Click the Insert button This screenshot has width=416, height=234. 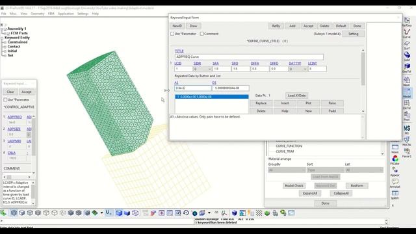click(285, 103)
